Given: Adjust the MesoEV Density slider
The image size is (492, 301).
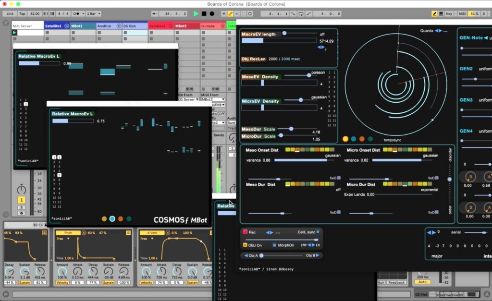Looking at the screenshot, I should point(308,75).
